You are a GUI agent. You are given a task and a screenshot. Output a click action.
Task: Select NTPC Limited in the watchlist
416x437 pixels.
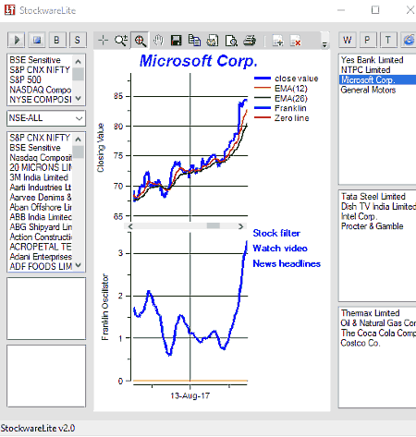(x=365, y=70)
